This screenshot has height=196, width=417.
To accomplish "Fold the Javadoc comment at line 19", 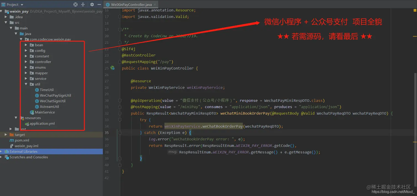I will click(x=120, y=30).
